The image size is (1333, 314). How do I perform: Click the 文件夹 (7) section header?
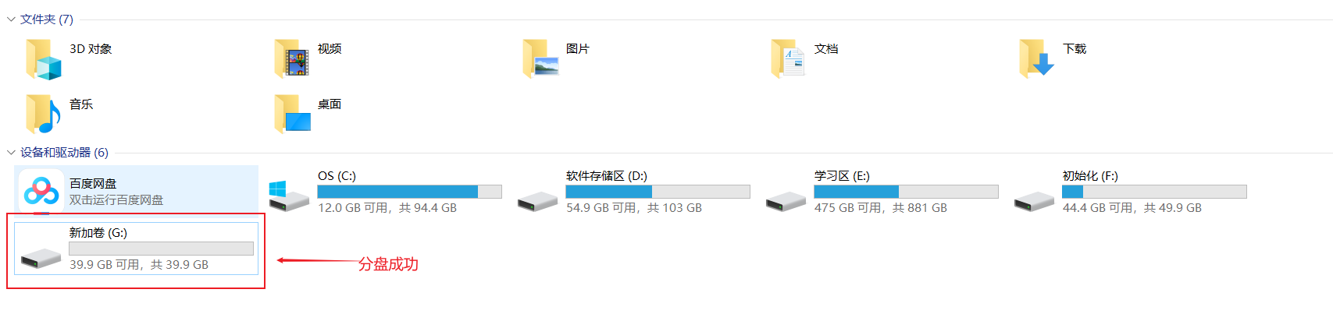point(47,19)
